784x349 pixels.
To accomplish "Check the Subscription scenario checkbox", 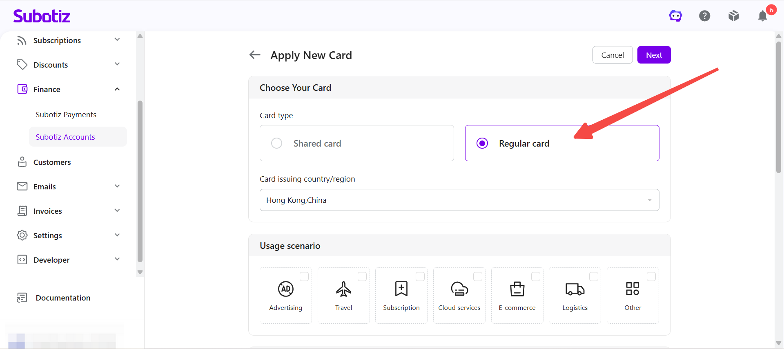I will 420,277.
